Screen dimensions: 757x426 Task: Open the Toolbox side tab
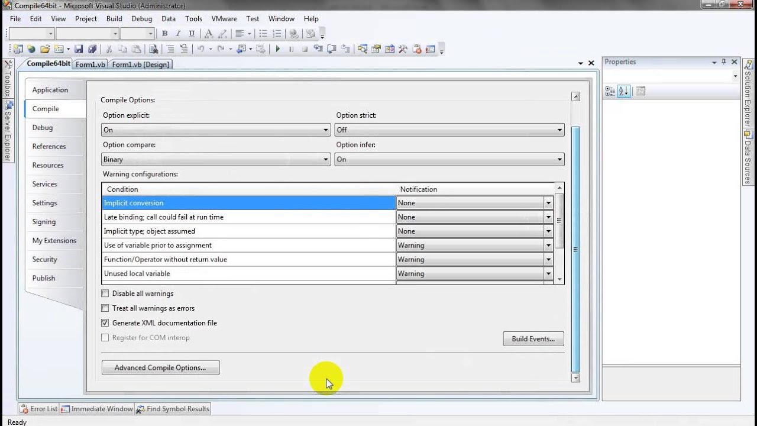click(8, 78)
